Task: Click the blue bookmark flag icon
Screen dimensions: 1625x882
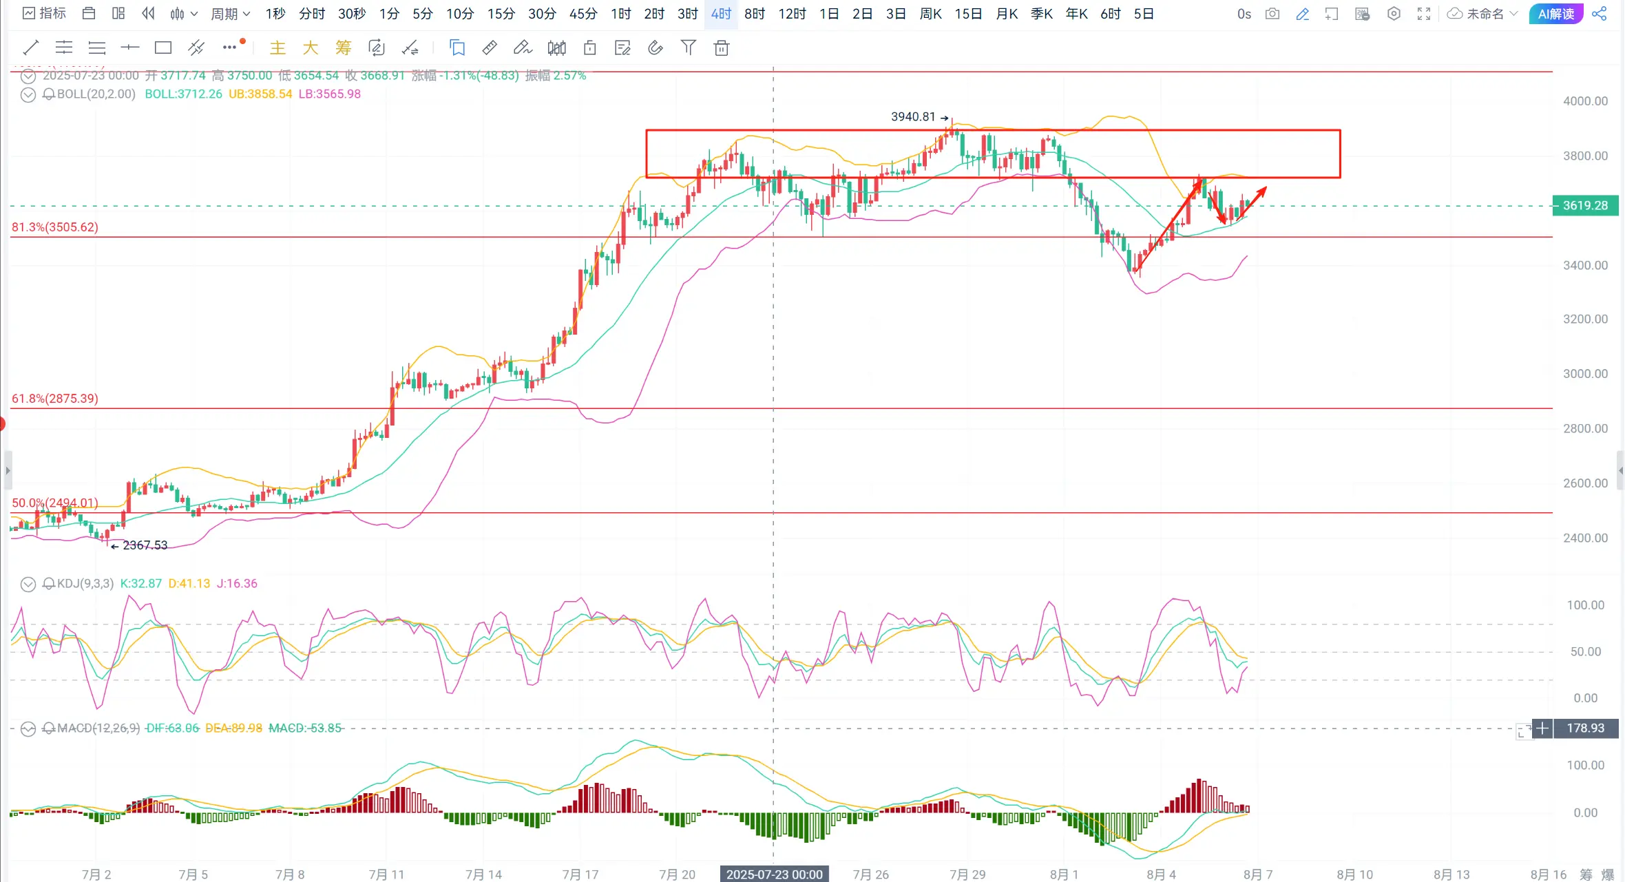Action: (457, 48)
